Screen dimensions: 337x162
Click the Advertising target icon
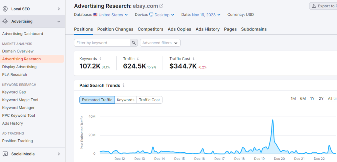tap(5, 21)
